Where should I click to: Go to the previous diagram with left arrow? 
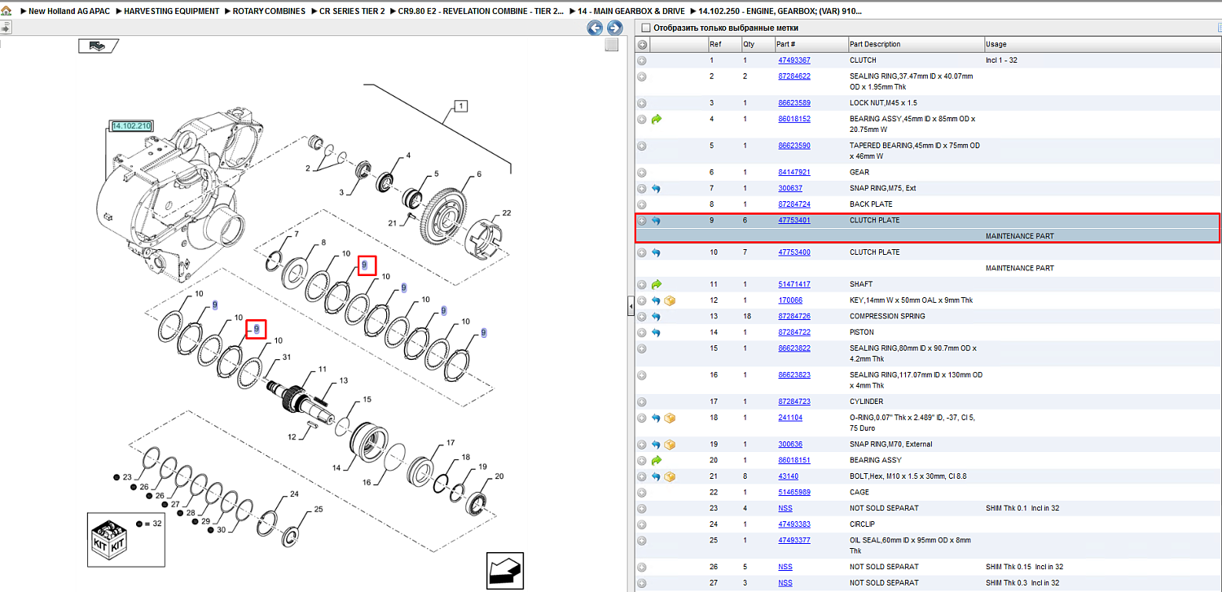point(596,29)
